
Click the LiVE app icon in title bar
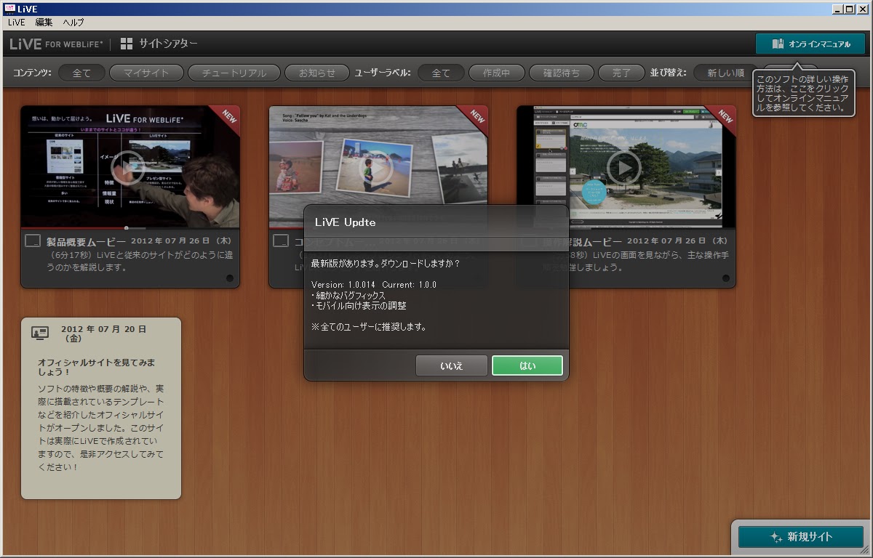click(9, 9)
